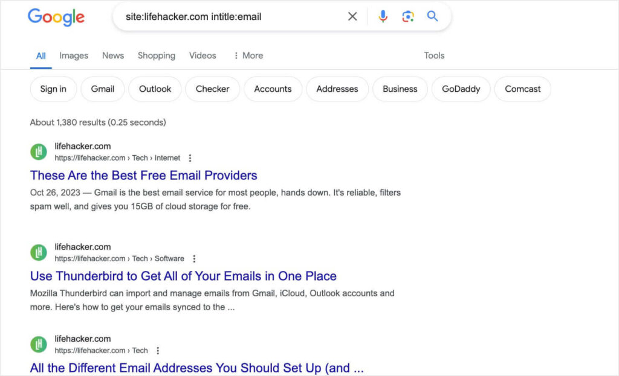Open the three-dot menu on the last result

coord(157,350)
